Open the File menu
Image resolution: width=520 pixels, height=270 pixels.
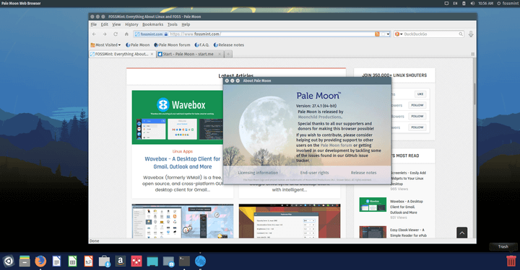pos(94,24)
